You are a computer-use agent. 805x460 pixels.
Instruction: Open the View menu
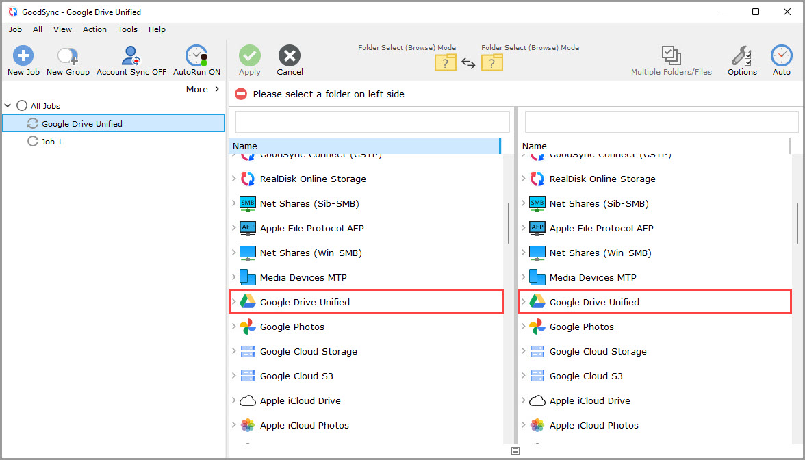click(x=63, y=29)
